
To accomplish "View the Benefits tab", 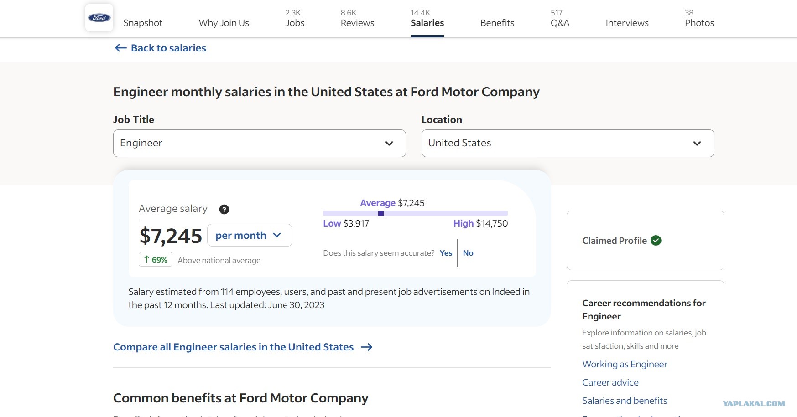I will [x=497, y=23].
